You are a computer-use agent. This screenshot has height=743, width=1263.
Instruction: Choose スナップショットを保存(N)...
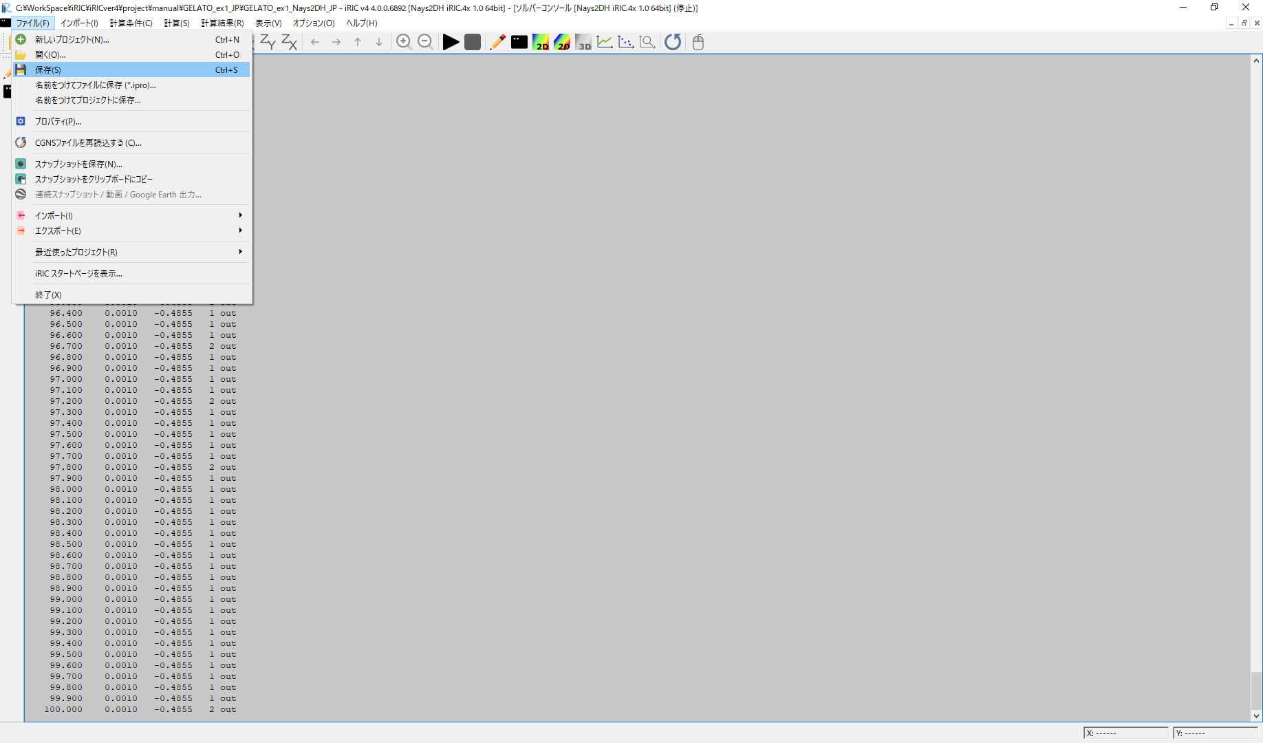pos(131,164)
